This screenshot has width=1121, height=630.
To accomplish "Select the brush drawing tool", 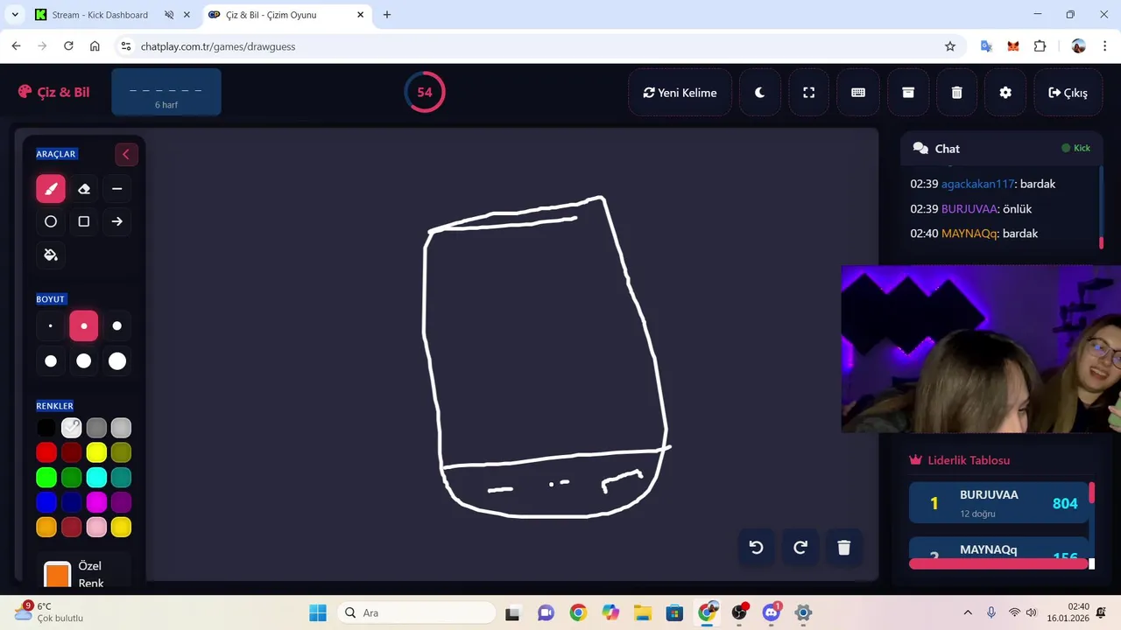I will pos(51,189).
